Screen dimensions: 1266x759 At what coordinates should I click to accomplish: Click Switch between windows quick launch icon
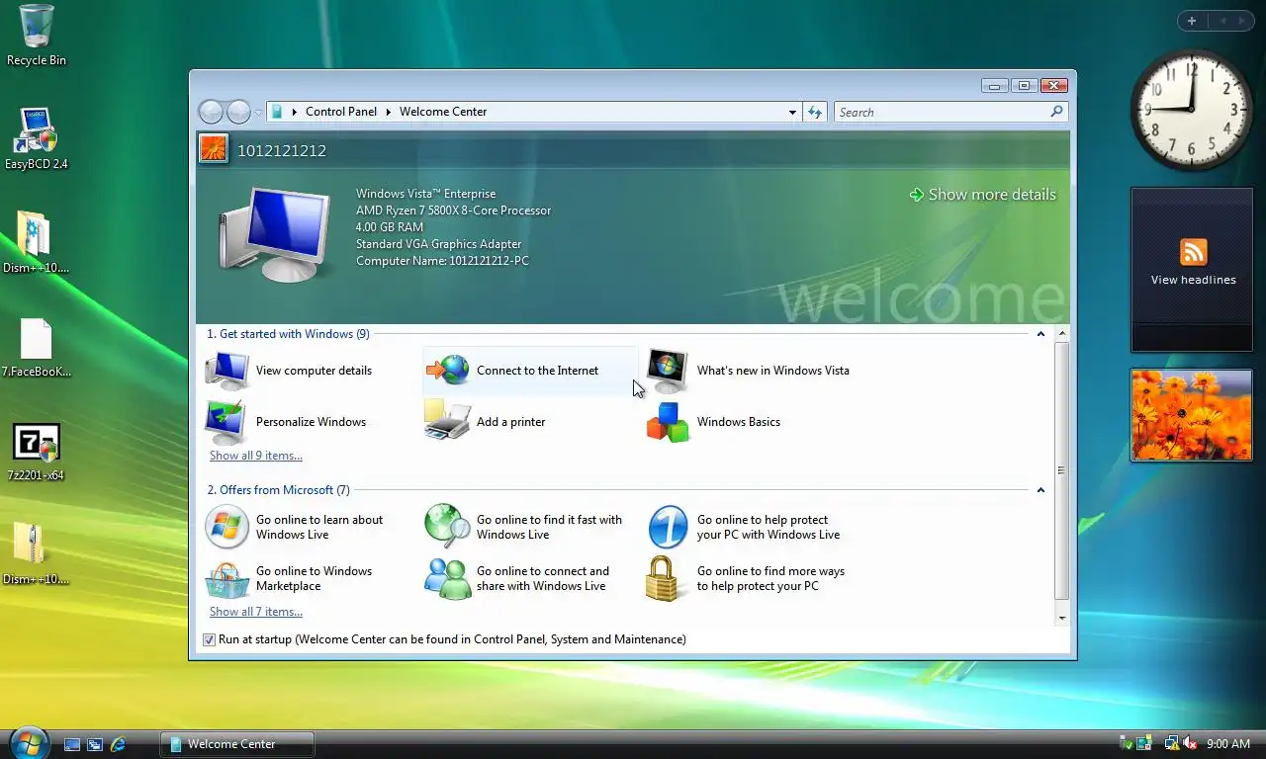click(x=95, y=744)
